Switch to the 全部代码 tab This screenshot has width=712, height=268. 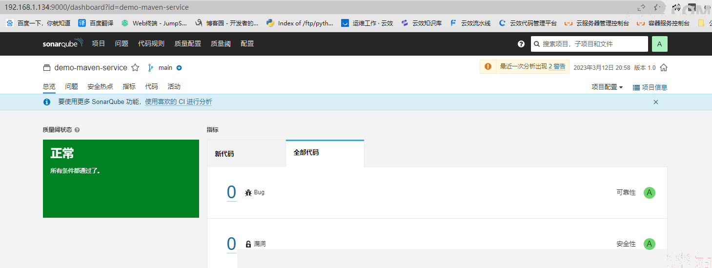point(325,153)
